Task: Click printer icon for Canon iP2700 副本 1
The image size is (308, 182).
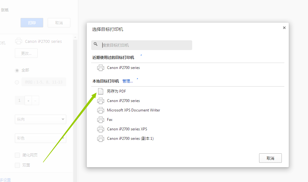Action: (101, 139)
